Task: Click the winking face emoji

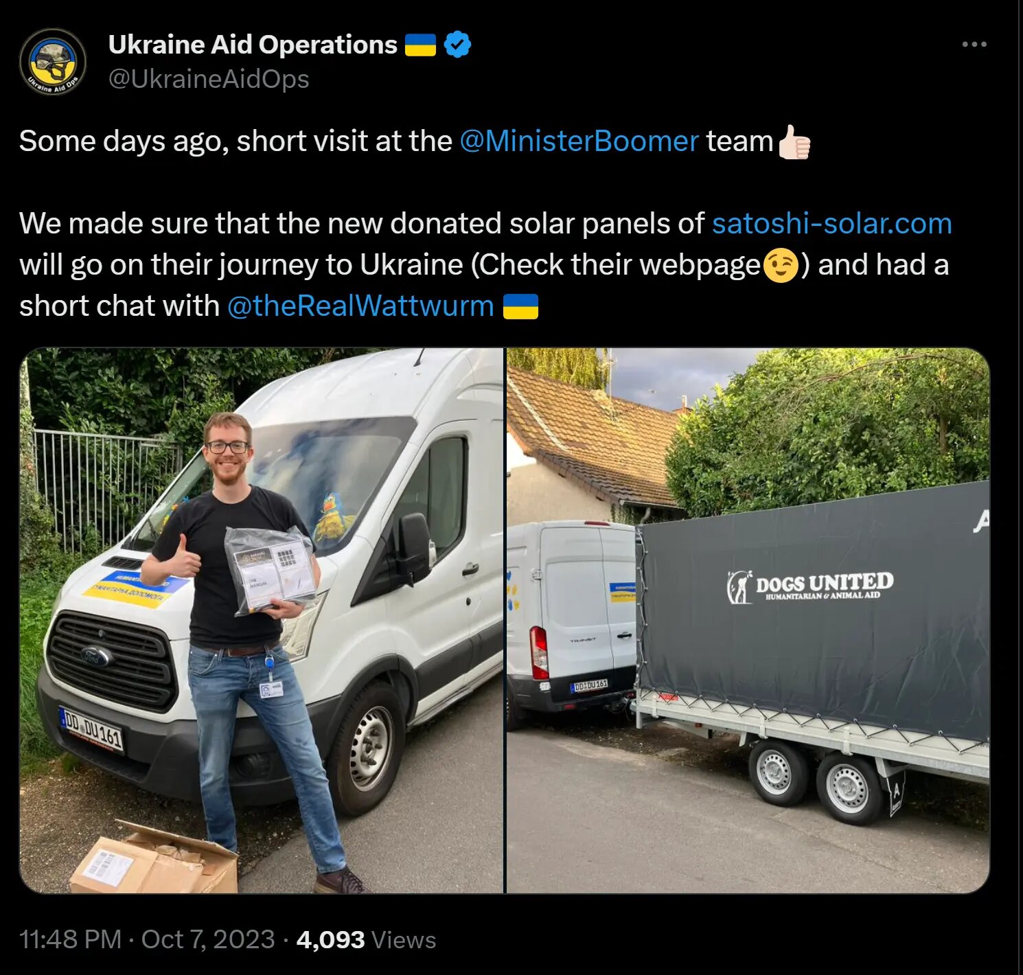Action: 781,266
